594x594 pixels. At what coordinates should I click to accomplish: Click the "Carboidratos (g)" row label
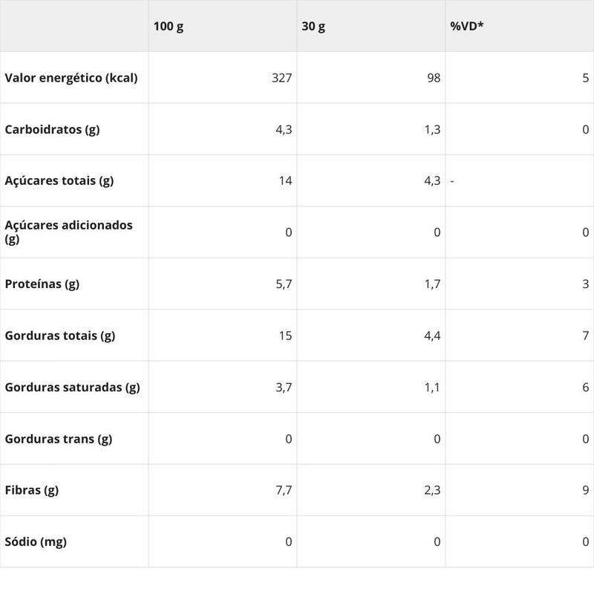coord(52,129)
